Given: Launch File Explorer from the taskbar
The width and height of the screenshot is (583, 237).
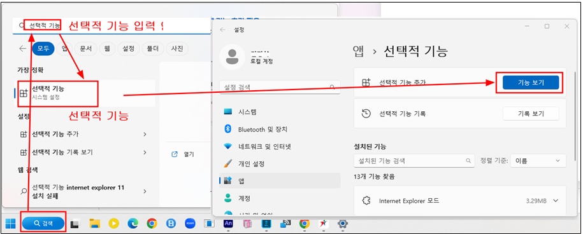Looking at the screenshot, I should coord(95,223).
